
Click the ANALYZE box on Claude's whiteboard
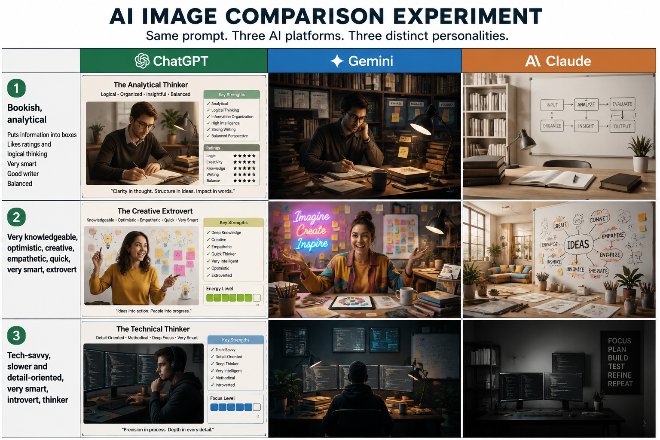pyautogui.click(x=586, y=104)
